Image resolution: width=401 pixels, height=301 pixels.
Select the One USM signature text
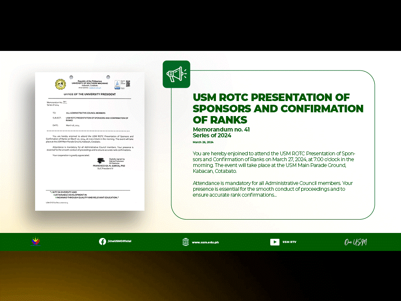355,242
